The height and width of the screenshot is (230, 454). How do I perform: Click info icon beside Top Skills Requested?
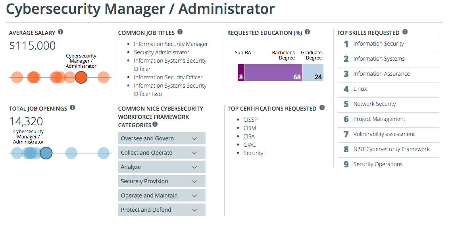click(405, 32)
